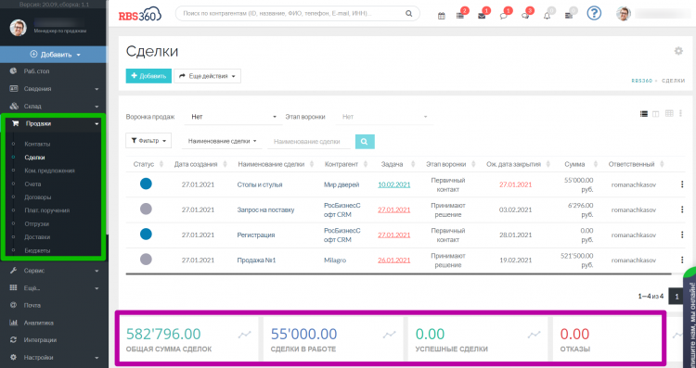The image size is (696, 368).
Task: Open task date 10.02.2021 link
Action: [x=394, y=184]
